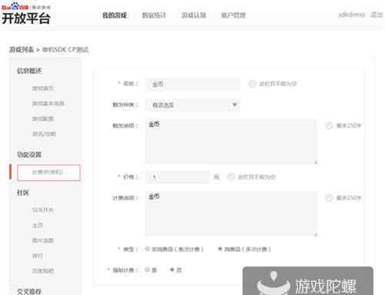This screenshot has width=385, height=295.
Task: Select the 非消耗品 single-charge type radio
Action: [x=147, y=249]
